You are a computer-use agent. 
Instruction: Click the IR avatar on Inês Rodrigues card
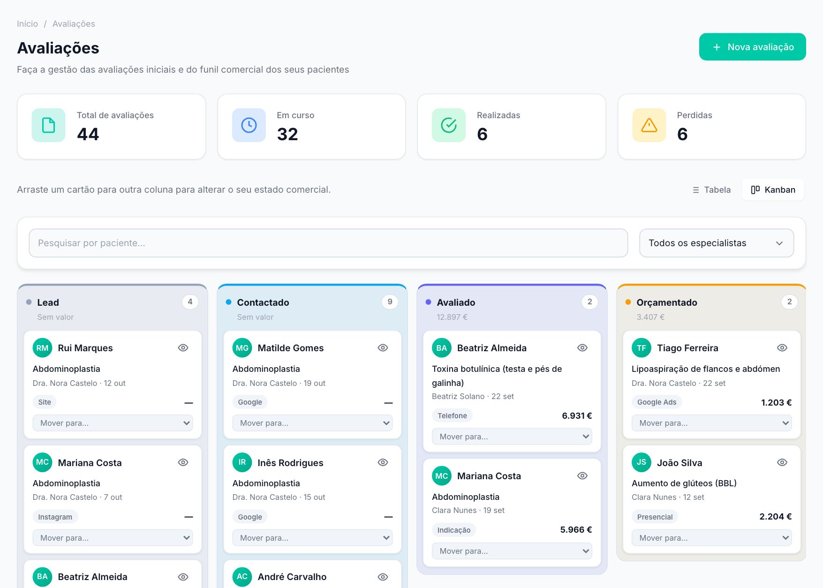pos(242,462)
